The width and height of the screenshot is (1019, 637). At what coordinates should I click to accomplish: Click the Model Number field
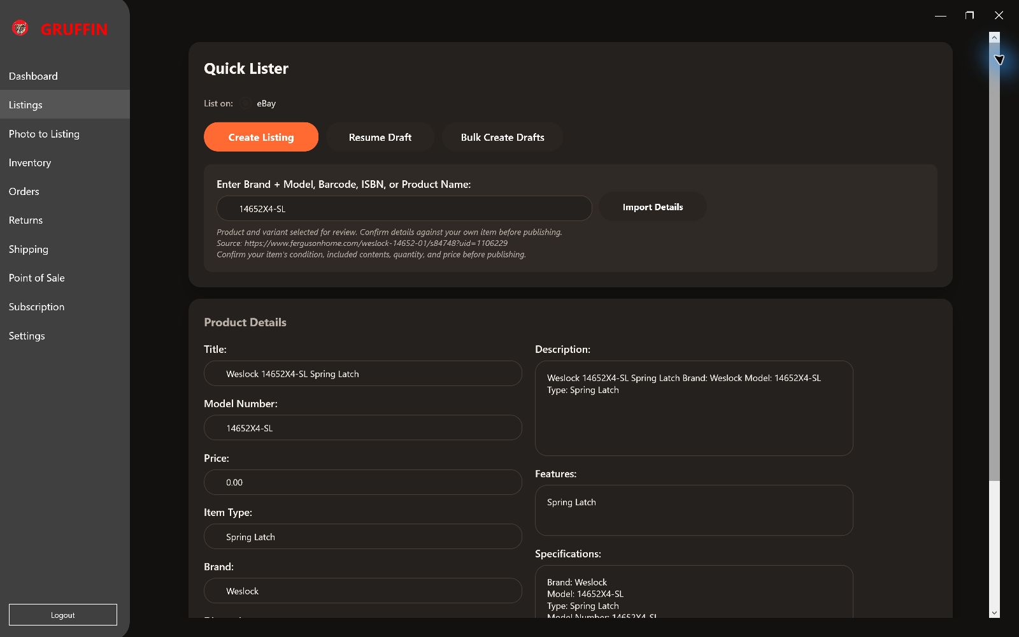point(363,427)
